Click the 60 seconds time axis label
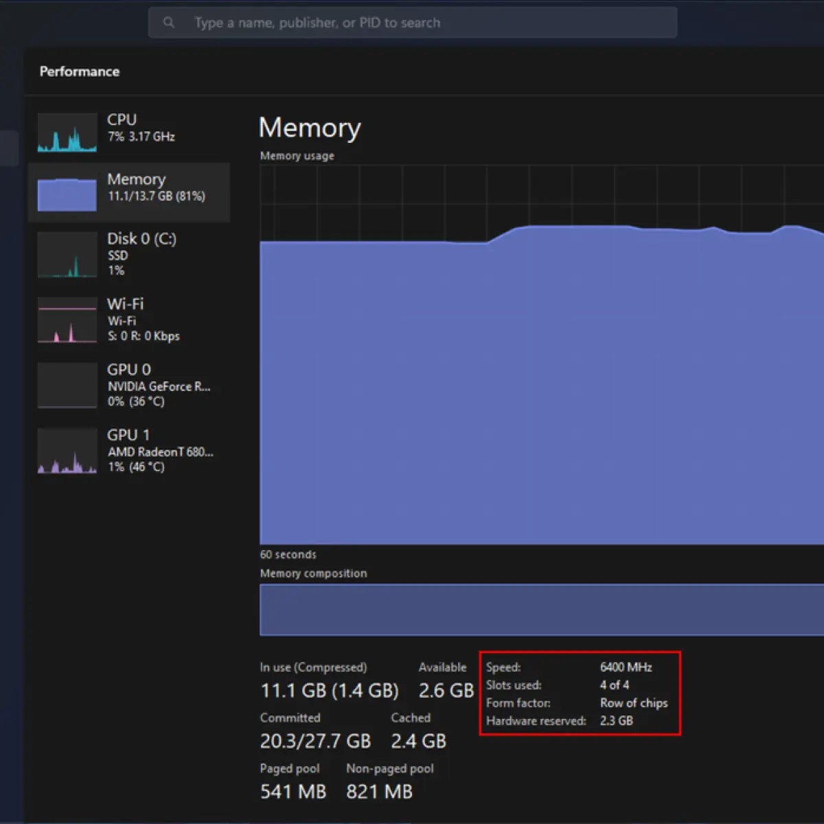The height and width of the screenshot is (824, 824). click(x=288, y=554)
